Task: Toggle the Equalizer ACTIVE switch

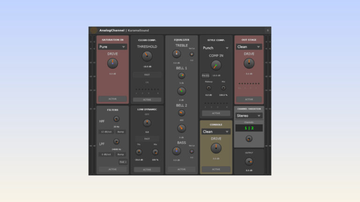Action: click(181, 169)
